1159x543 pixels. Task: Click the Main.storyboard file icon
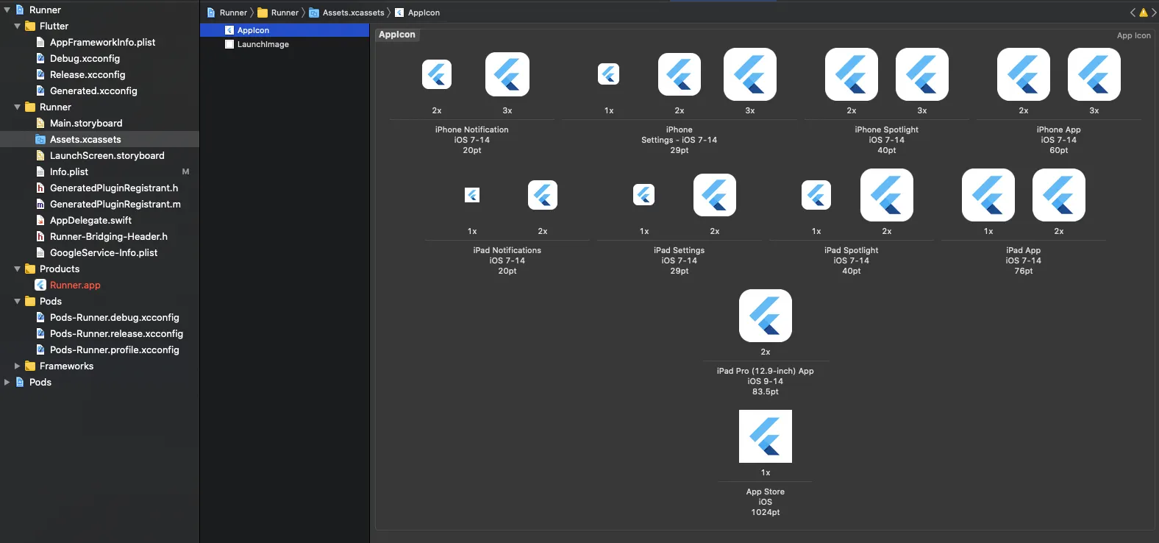point(40,123)
